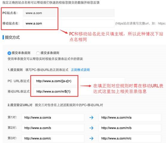Image resolution: width=166 pixels, height=143 pixels.
Task: Click the PC站点名 input field
Action: coord(69,13)
